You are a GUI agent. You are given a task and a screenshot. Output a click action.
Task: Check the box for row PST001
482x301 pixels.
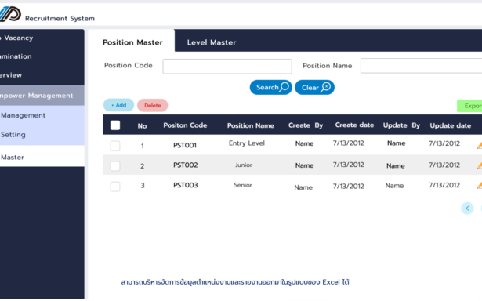click(115, 146)
